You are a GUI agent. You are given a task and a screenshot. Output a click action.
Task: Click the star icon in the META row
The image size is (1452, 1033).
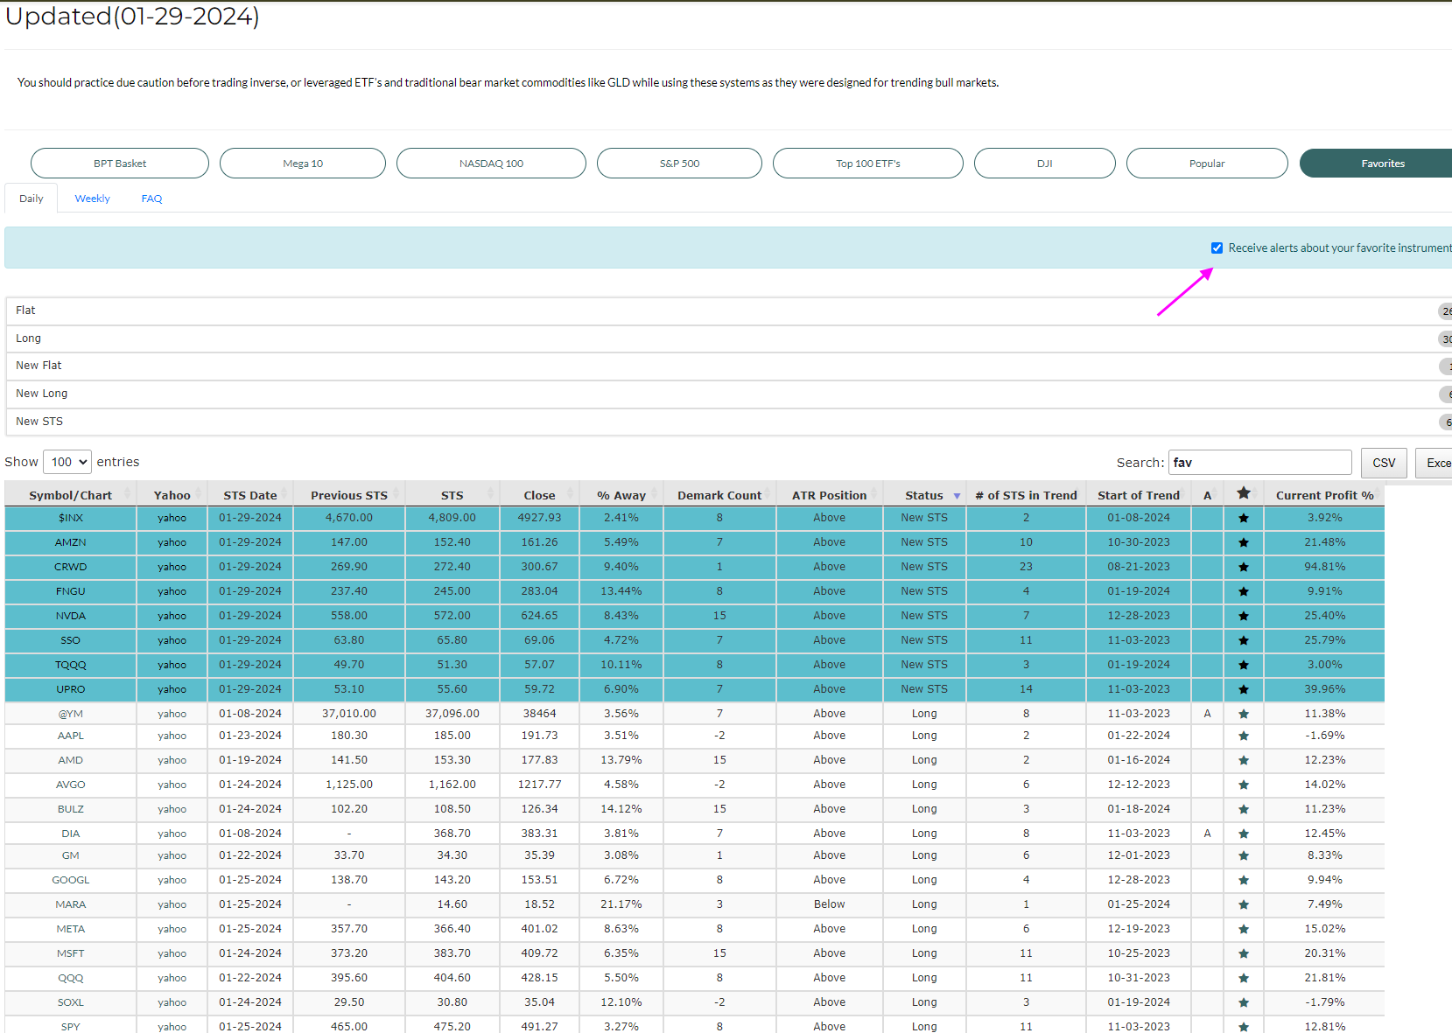[x=1243, y=929]
